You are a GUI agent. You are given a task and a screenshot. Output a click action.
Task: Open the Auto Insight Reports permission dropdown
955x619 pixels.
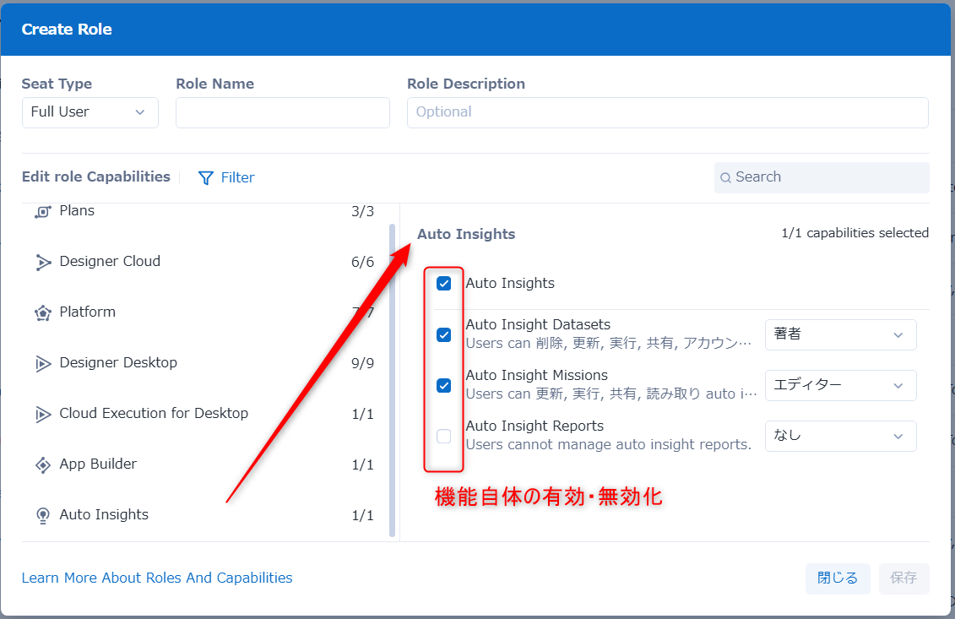(840, 437)
